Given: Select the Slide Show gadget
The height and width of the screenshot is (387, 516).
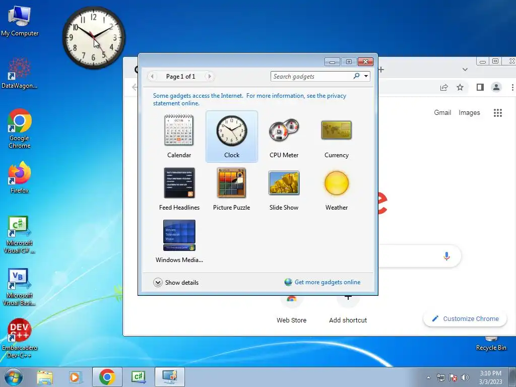Looking at the screenshot, I should 284,189.
